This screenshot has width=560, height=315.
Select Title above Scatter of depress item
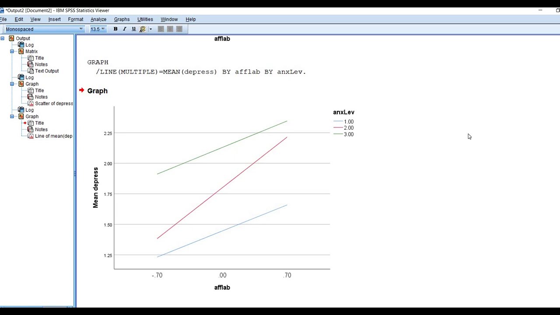coord(39,91)
